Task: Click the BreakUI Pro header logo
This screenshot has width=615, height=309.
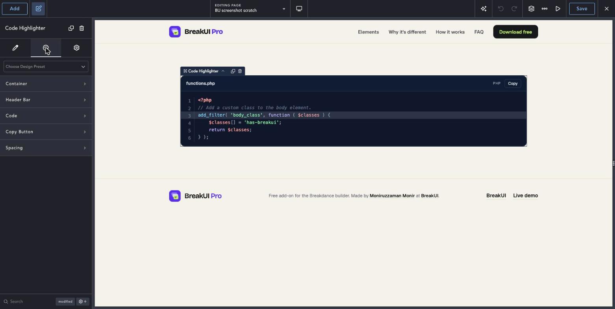Action: pyautogui.click(x=196, y=32)
